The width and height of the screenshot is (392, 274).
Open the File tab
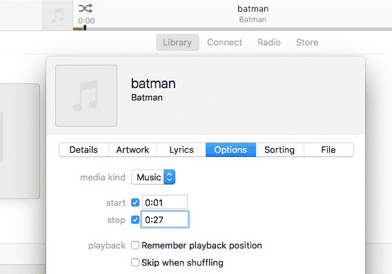[329, 150]
